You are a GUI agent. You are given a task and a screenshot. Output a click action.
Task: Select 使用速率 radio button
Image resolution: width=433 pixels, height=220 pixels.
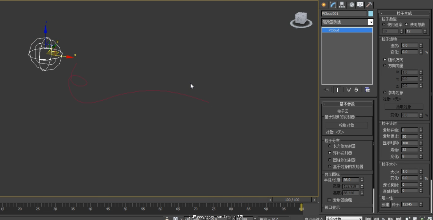(384, 25)
